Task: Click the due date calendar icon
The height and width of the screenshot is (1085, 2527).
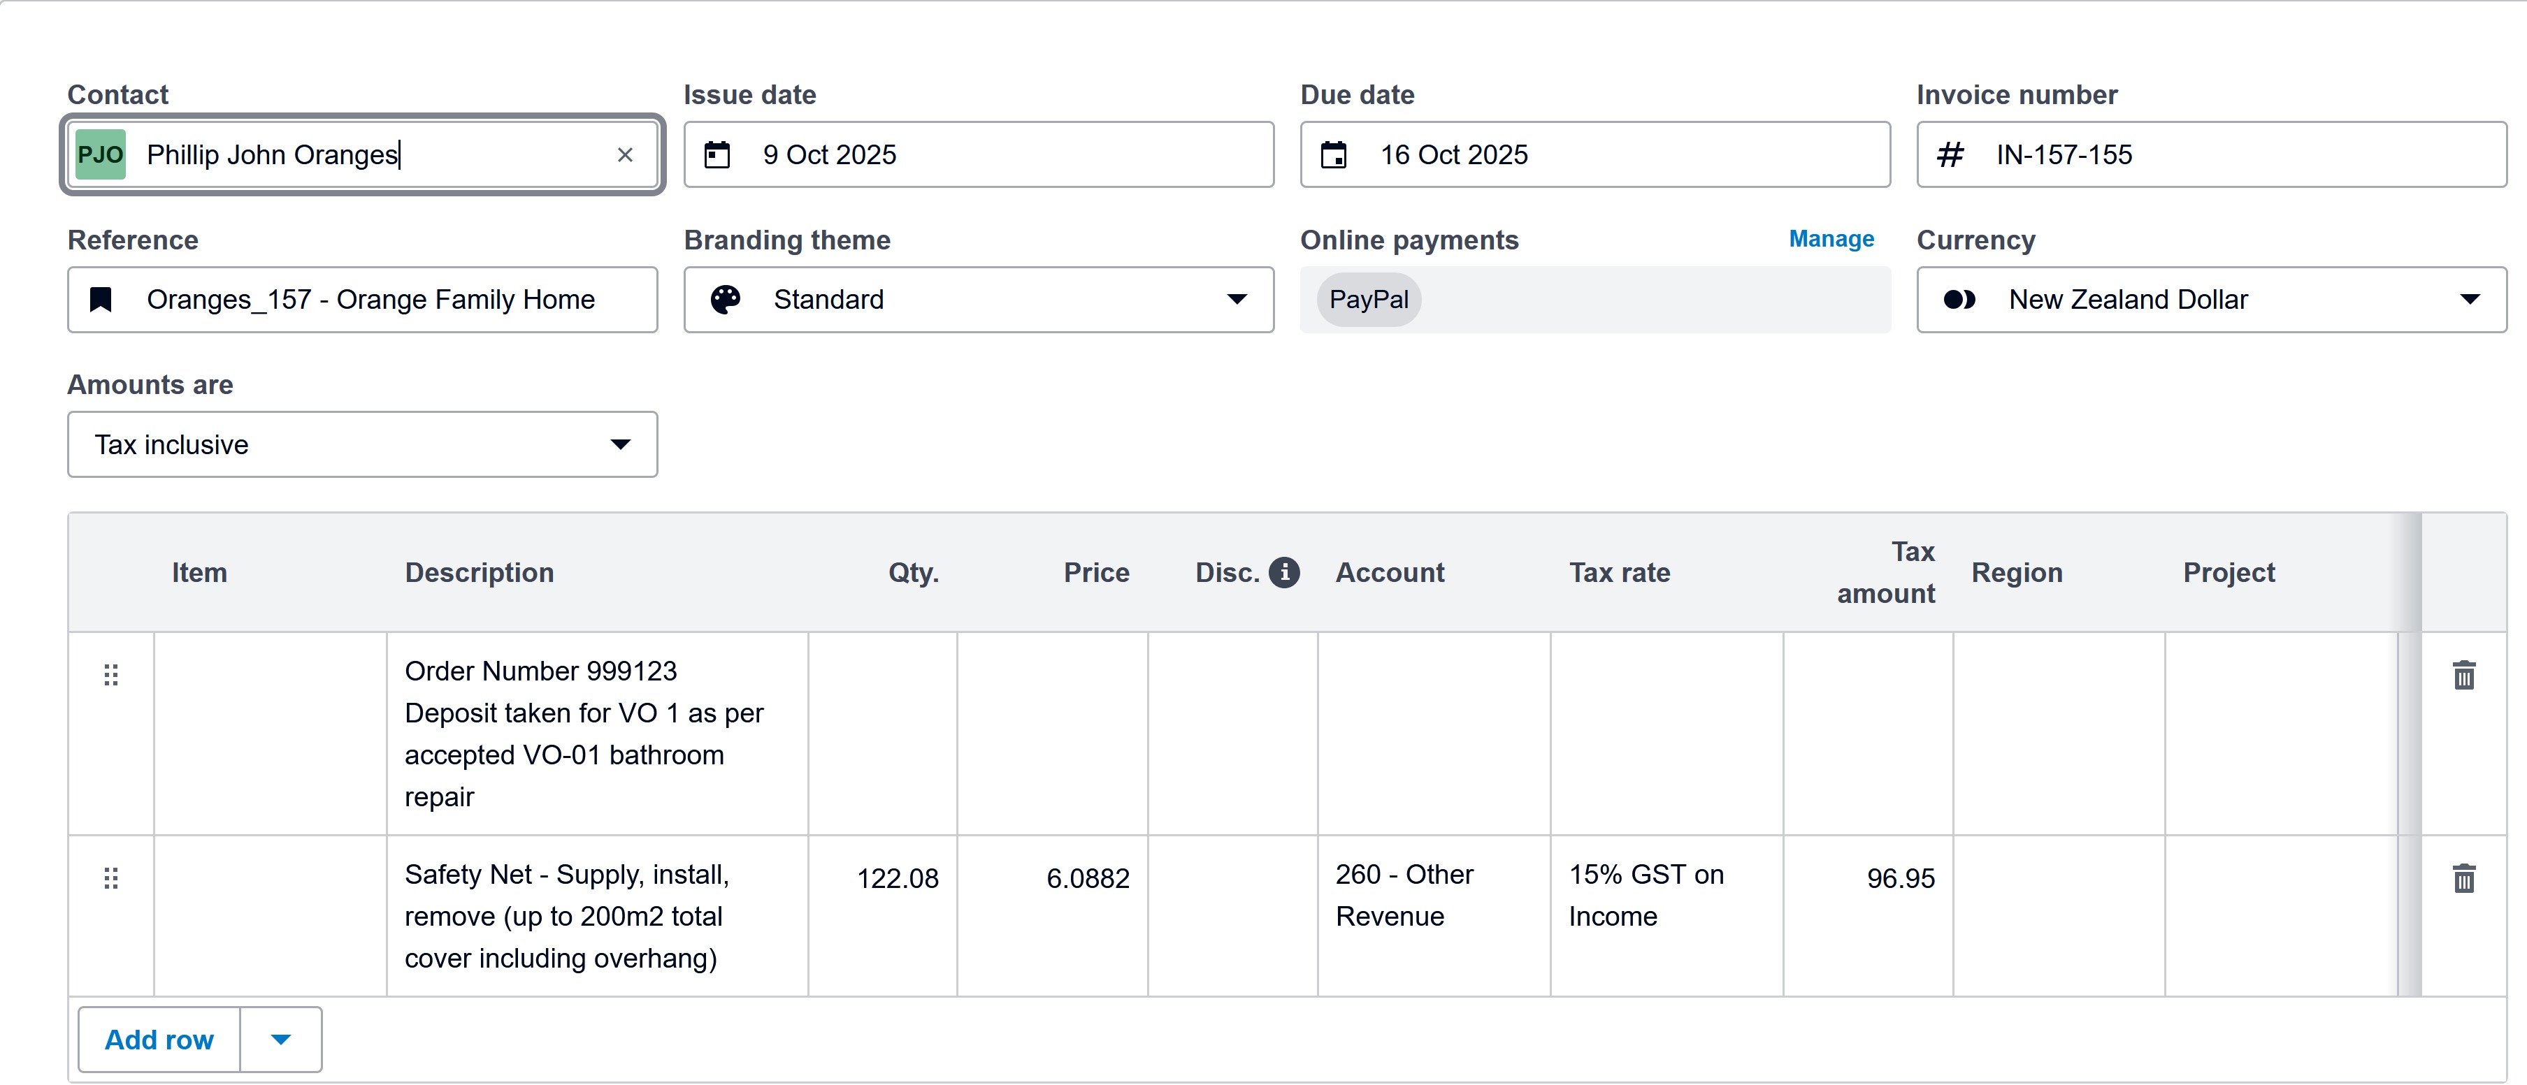Action: tap(1333, 155)
